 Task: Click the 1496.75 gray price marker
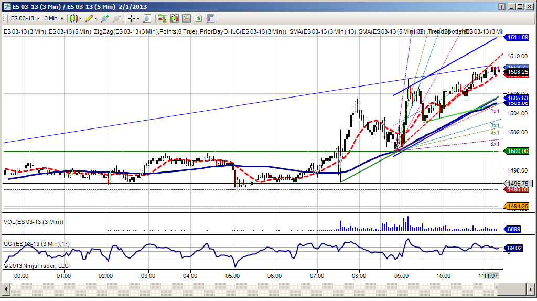[518, 184]
